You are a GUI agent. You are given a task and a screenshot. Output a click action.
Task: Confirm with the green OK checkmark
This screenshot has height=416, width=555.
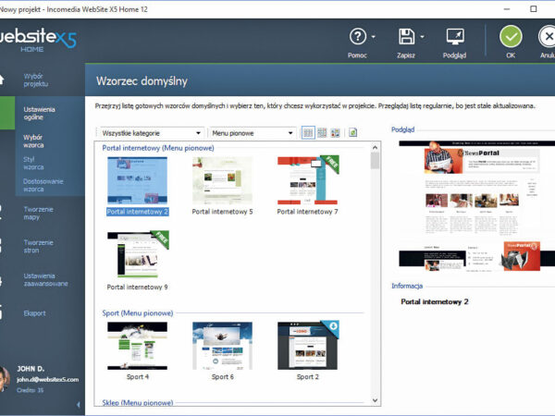(x=511, y=38)
